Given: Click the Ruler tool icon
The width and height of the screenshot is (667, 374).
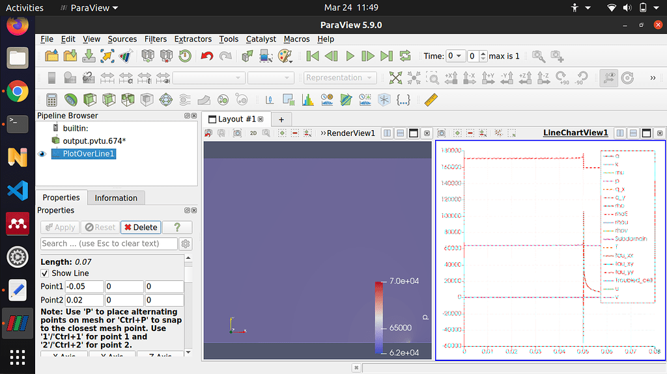Looking at the screenshot, I should pyautogui.click(x=431, y=100).
